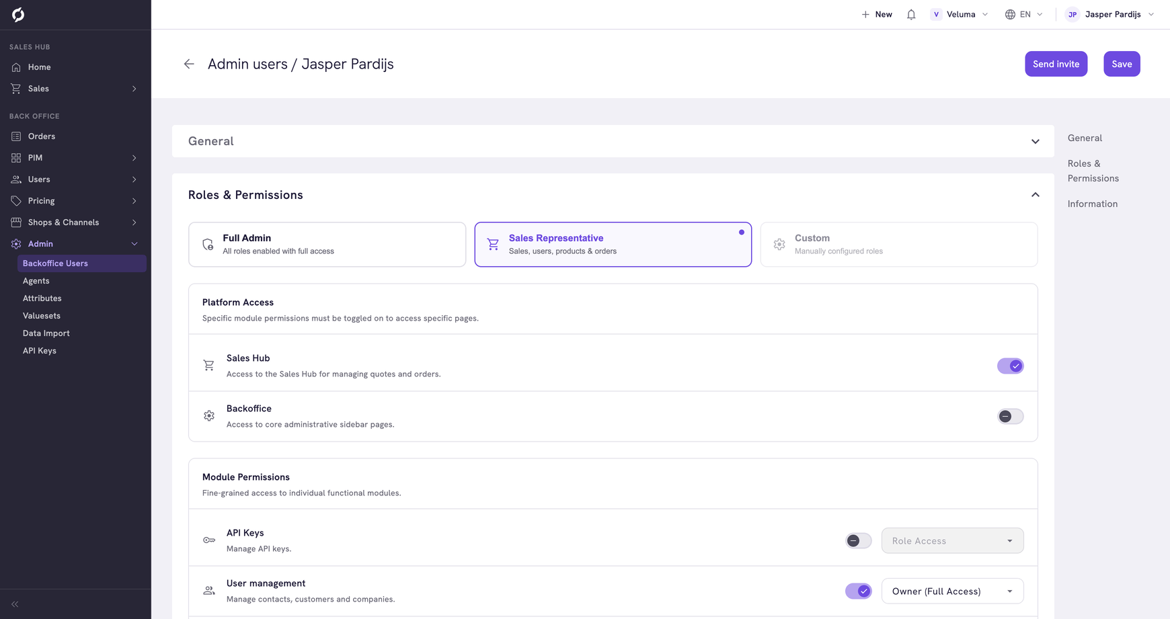Viewport: 1170px width, 619px height.
Task: Open Attributes in Admin submenu
Action: coord(42,298)
